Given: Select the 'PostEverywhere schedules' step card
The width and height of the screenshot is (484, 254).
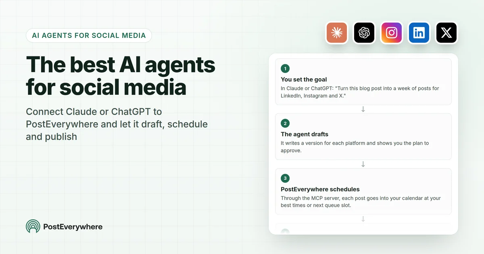Looking at the screenshot, I should 363,192.
